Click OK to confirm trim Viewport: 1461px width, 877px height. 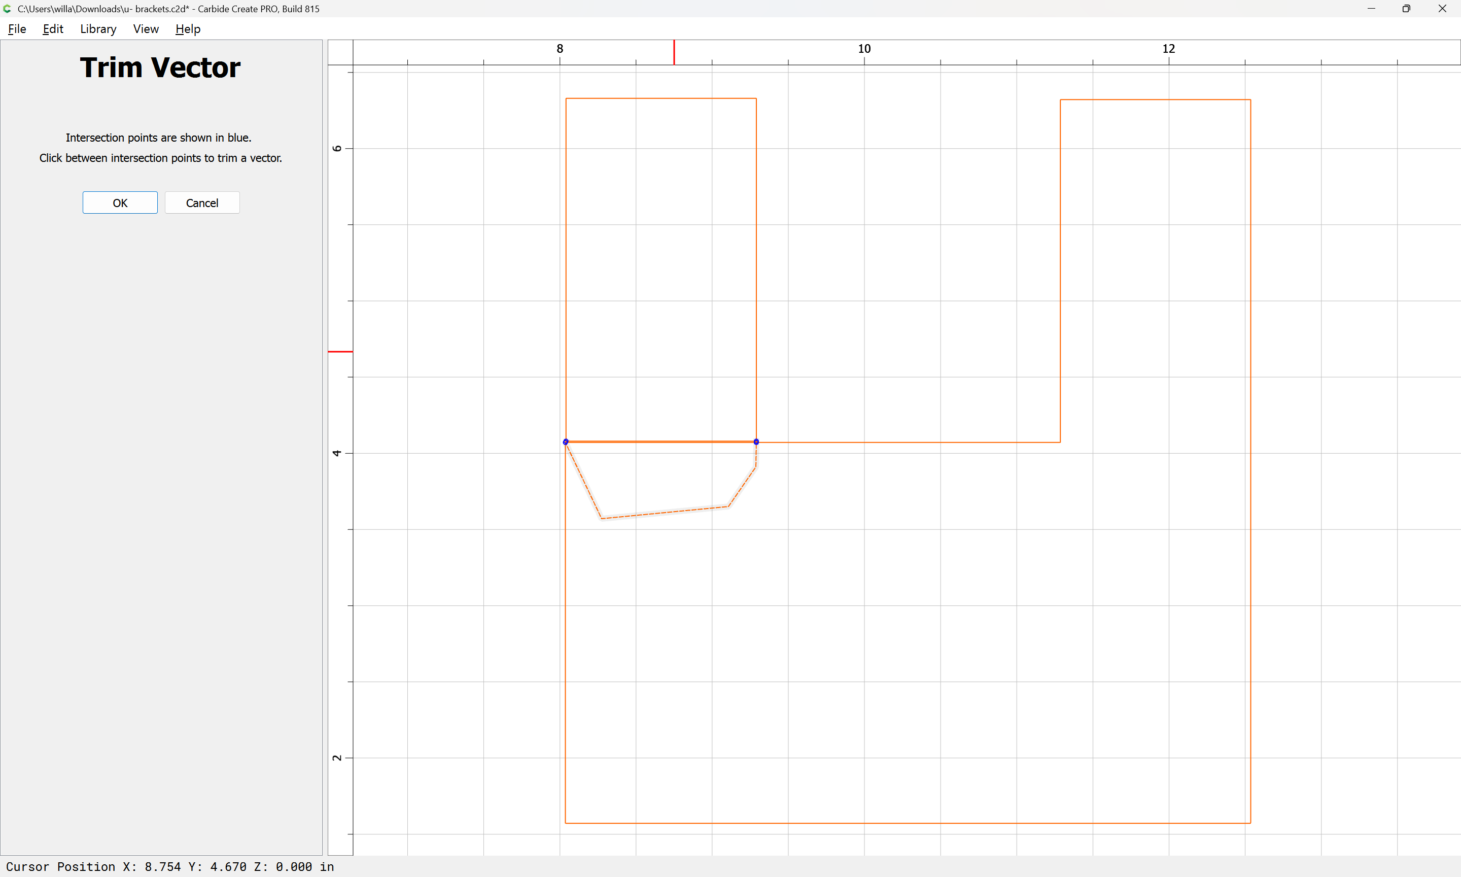120,203
